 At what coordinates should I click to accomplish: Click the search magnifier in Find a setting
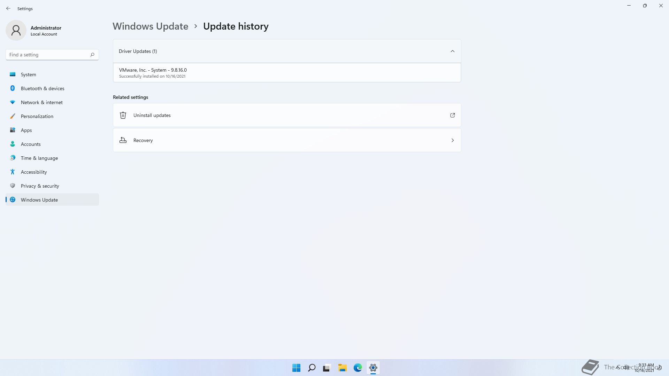pos(92,55)
